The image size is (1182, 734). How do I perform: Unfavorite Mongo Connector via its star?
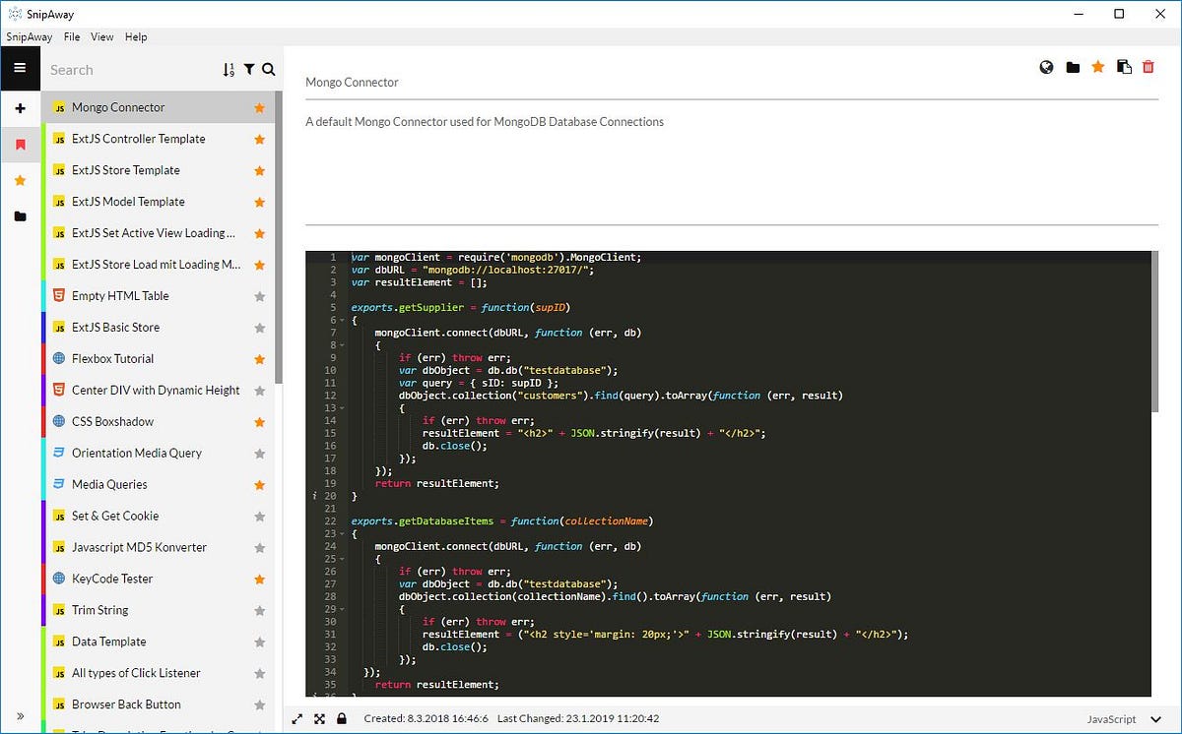point(259,107)
